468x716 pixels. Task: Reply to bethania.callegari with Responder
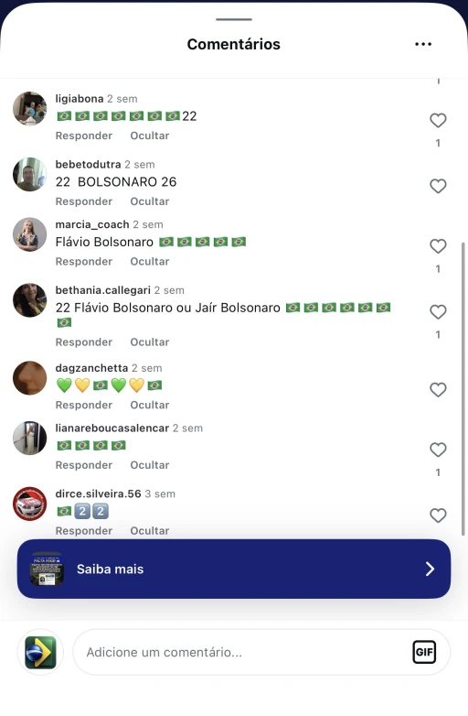84,342
